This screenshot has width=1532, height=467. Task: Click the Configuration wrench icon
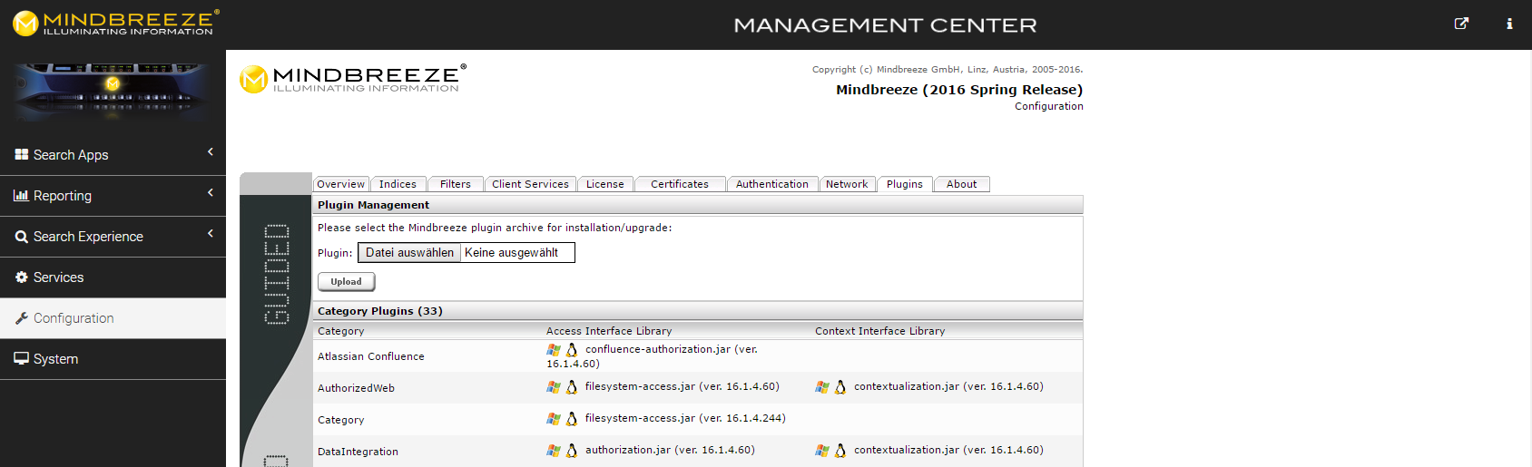[x=22, y=317]
